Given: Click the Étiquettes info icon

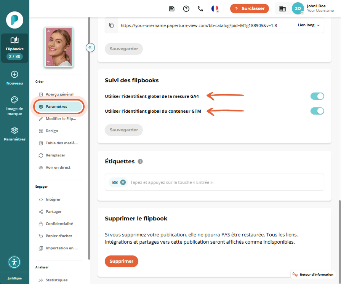Looking at the screenshot, I should pyautogui.click(x=140, y=161).
